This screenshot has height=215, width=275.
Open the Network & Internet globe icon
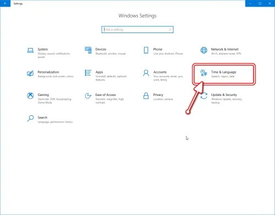[x=204, y=50]
